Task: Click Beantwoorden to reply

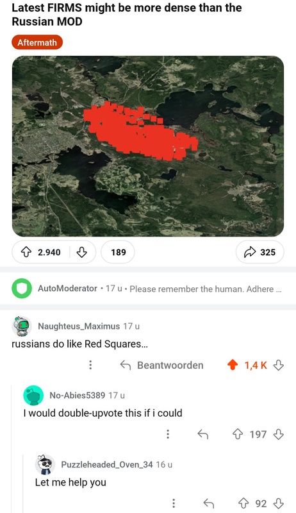Action: pyautogui.click(x=161, y=365)
